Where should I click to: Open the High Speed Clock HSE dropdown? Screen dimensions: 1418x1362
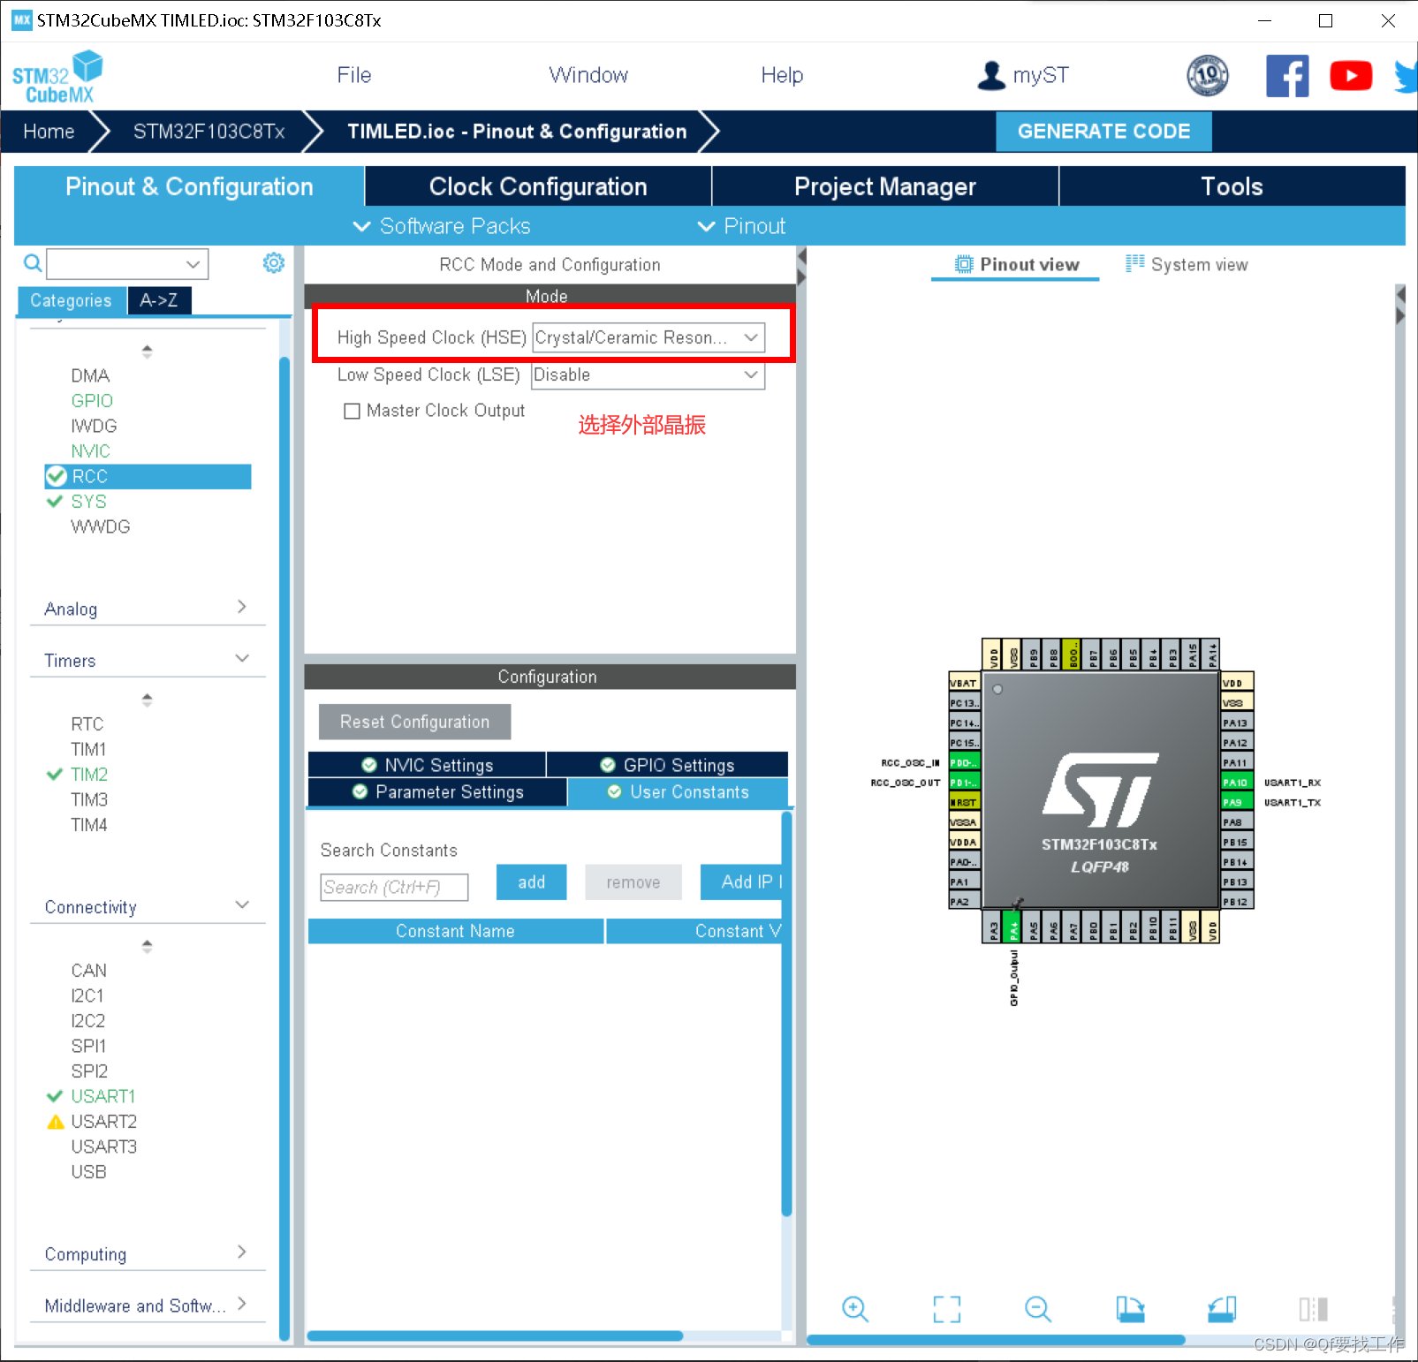[750, 337]
